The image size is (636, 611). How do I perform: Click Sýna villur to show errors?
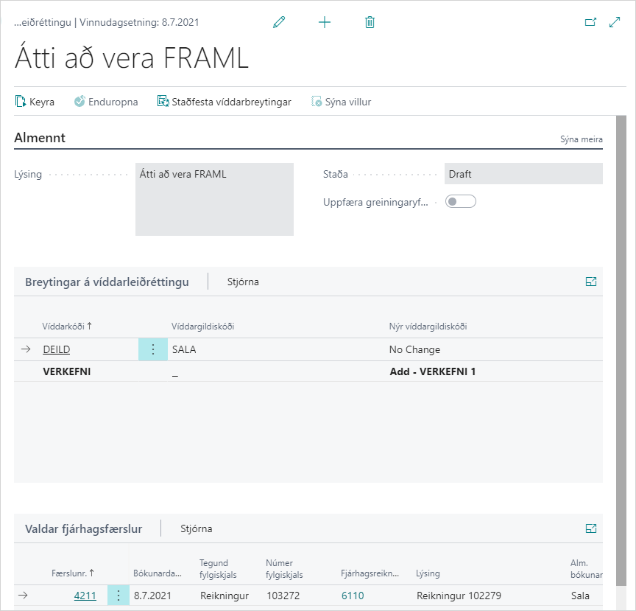341,102
